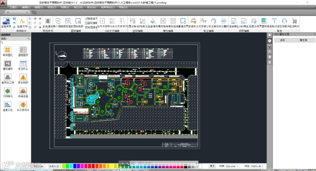Viewport: 316px width, 171px height.
Task: Pick the red color swatch in palette
Action: tap(90, 166)
